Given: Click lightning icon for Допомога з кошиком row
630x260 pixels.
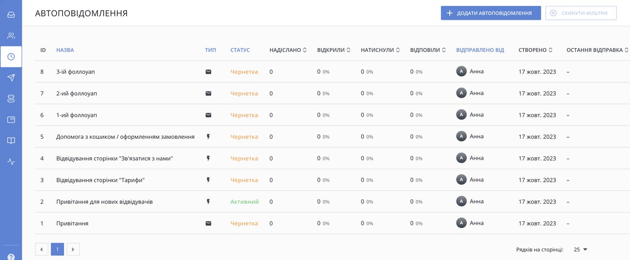Looking at the screenshot, I should point(208,137).
